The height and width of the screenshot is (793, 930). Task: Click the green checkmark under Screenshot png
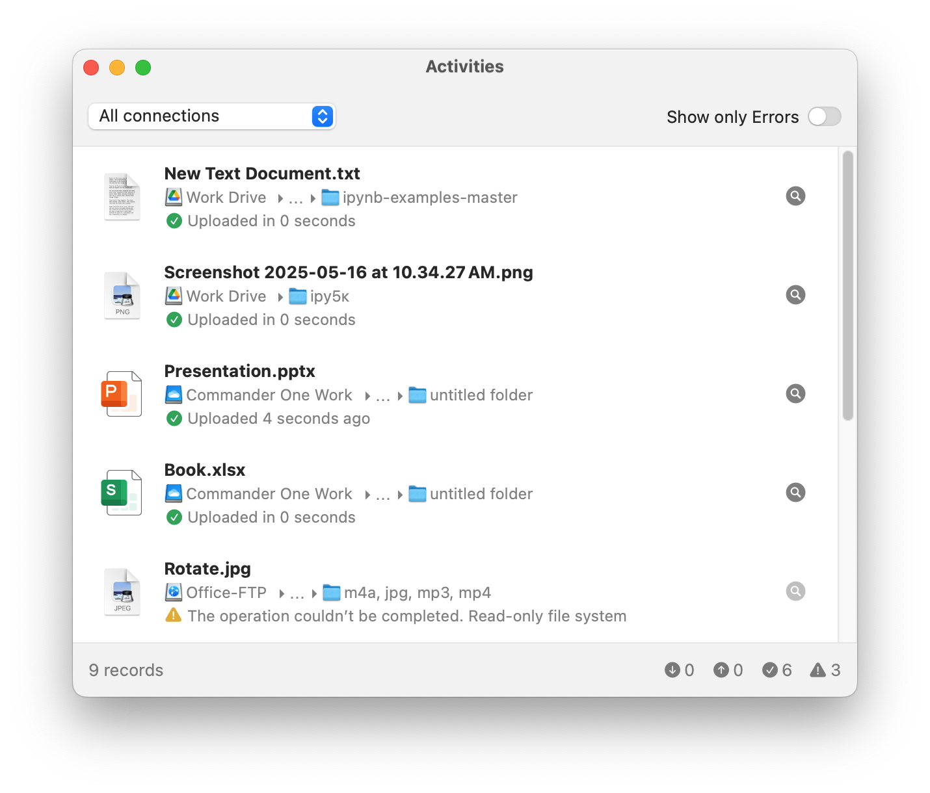pos(174,320)
